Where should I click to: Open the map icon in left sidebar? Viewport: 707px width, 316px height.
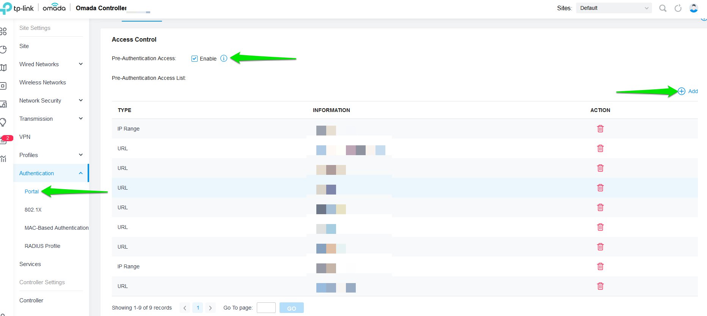point(3,68)
